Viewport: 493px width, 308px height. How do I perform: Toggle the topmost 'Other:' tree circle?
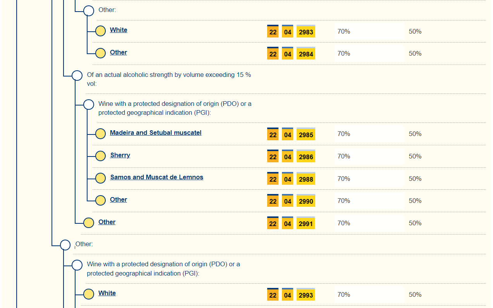(89, 11)
